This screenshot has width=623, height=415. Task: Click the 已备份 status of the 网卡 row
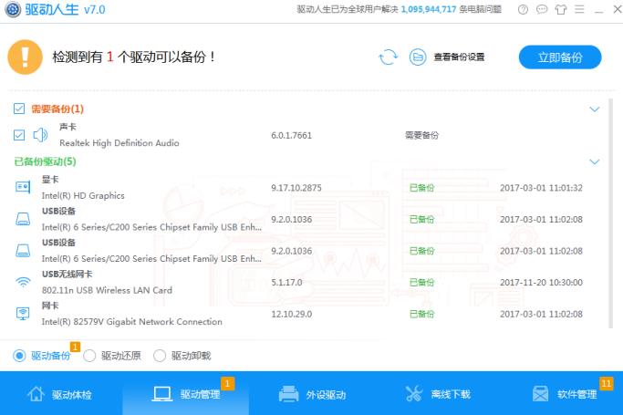pyautogui.click(x=422, y=314)
